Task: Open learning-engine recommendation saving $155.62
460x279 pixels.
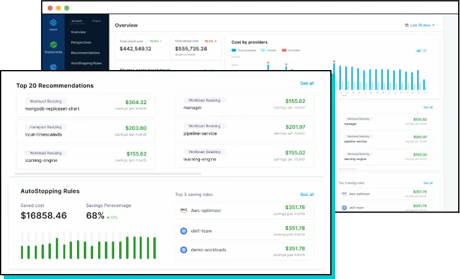Action: (86, 157)
